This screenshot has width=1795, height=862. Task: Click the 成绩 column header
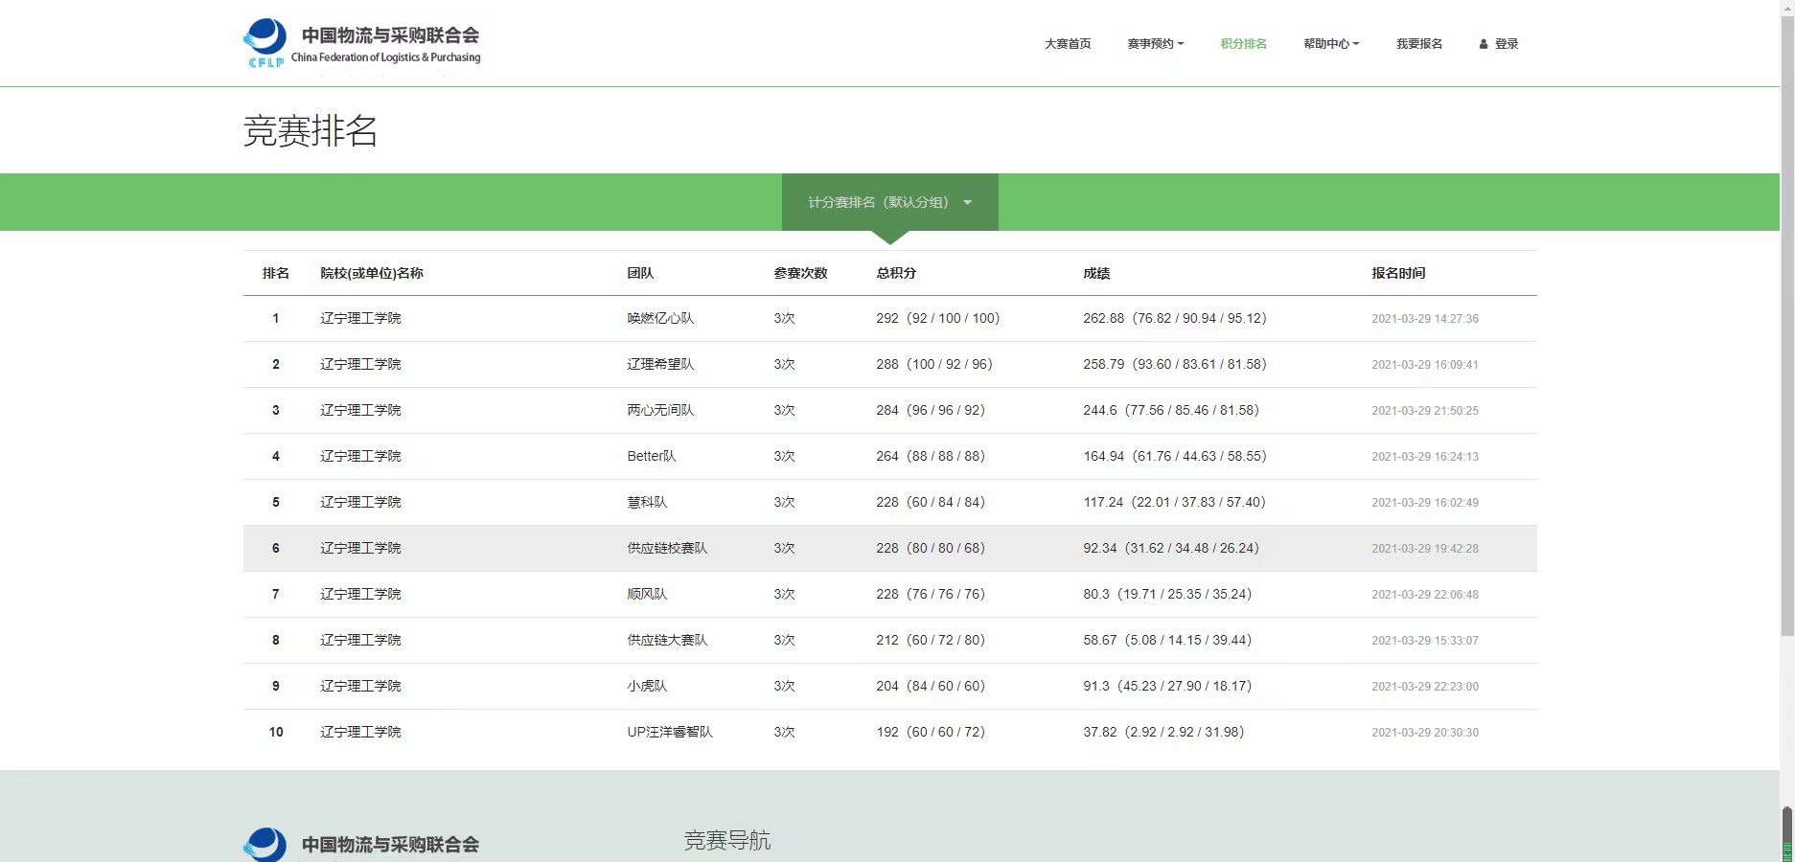point(1096,273)
